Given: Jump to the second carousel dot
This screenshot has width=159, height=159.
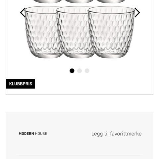Looking at the screenshot, I should click(x=79, y=71).
